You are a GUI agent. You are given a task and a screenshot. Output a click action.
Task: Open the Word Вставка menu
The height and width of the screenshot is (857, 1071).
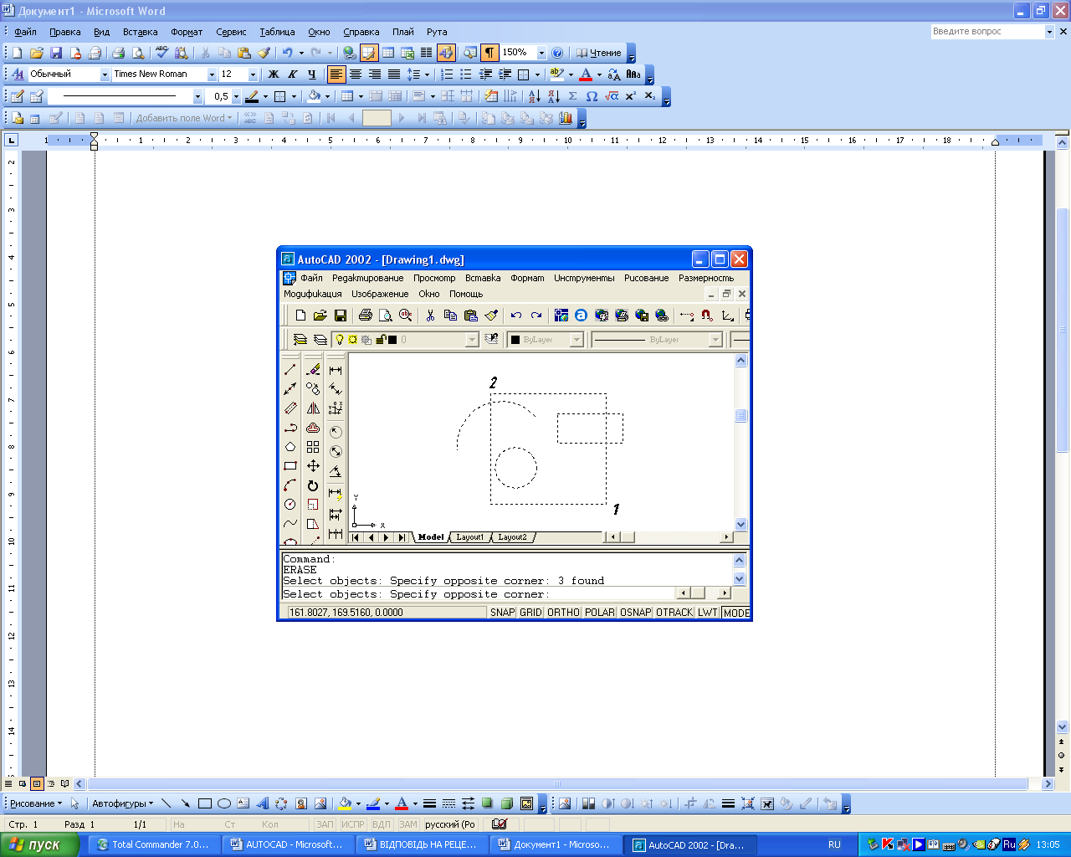pos(140,32)
